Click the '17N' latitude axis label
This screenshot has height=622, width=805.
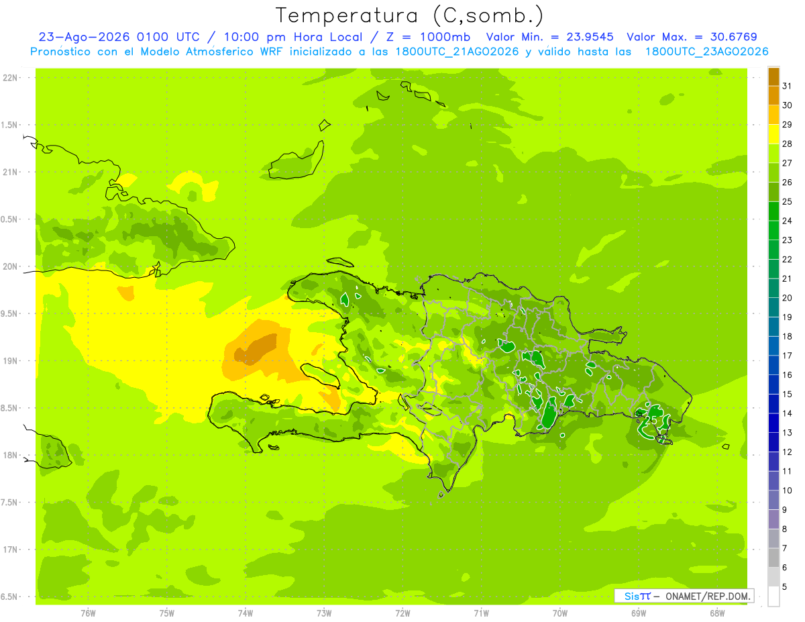point(11,550)
